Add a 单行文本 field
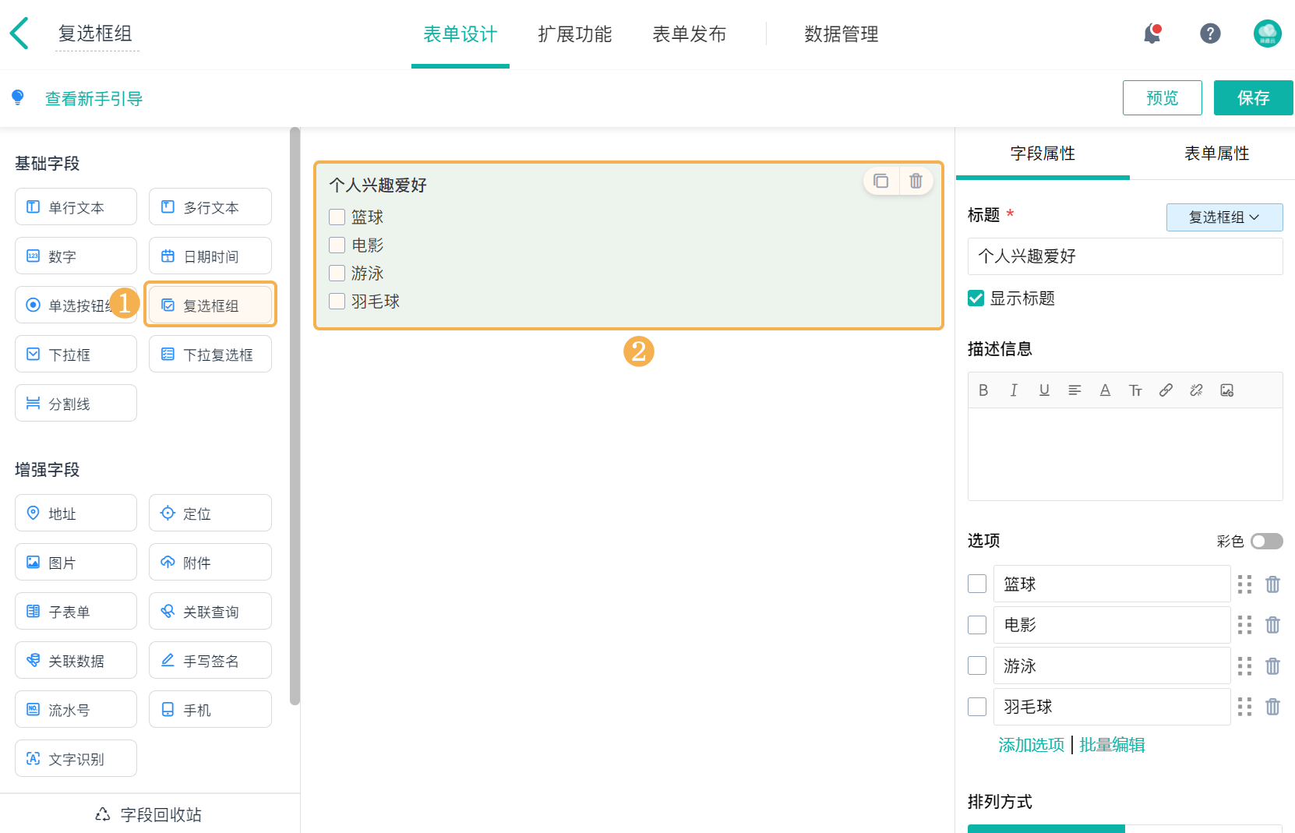Screen dimensions: 1295x833 pyautogui.click(x=76, y=207)
